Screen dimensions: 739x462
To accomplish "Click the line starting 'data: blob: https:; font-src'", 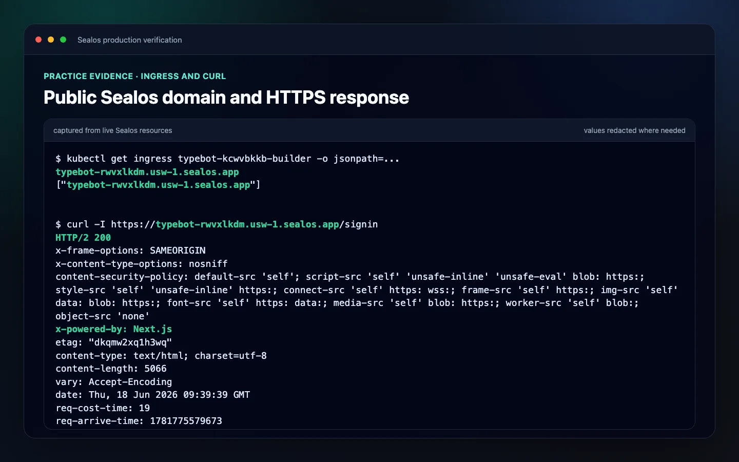I will 347,303.
